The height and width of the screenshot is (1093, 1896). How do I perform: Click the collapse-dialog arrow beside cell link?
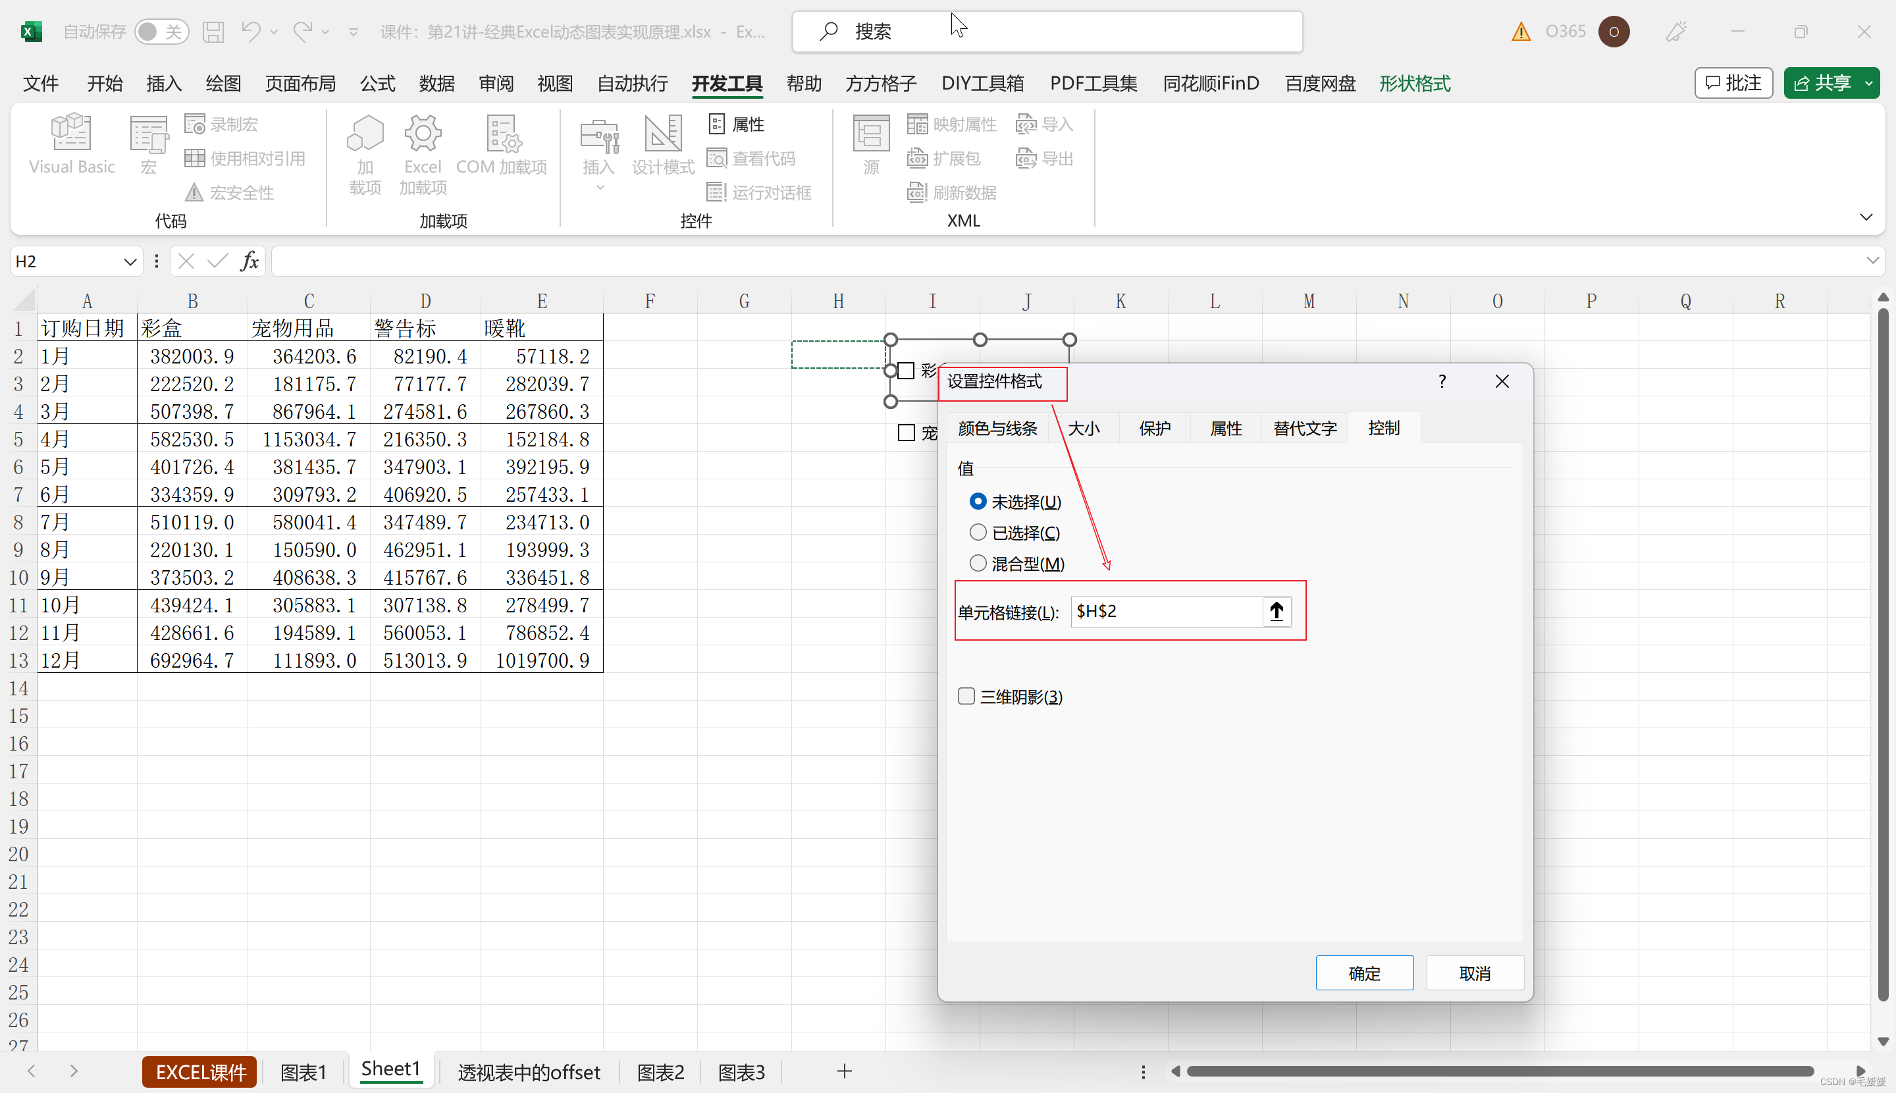pos(1276,611)
